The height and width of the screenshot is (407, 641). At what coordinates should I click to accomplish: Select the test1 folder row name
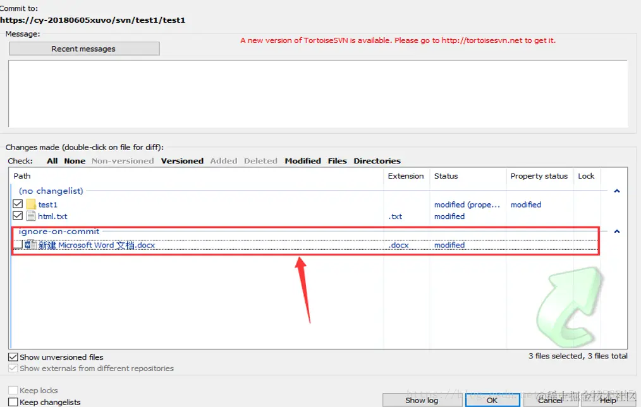pyautogui.click(x=48, y=204)
